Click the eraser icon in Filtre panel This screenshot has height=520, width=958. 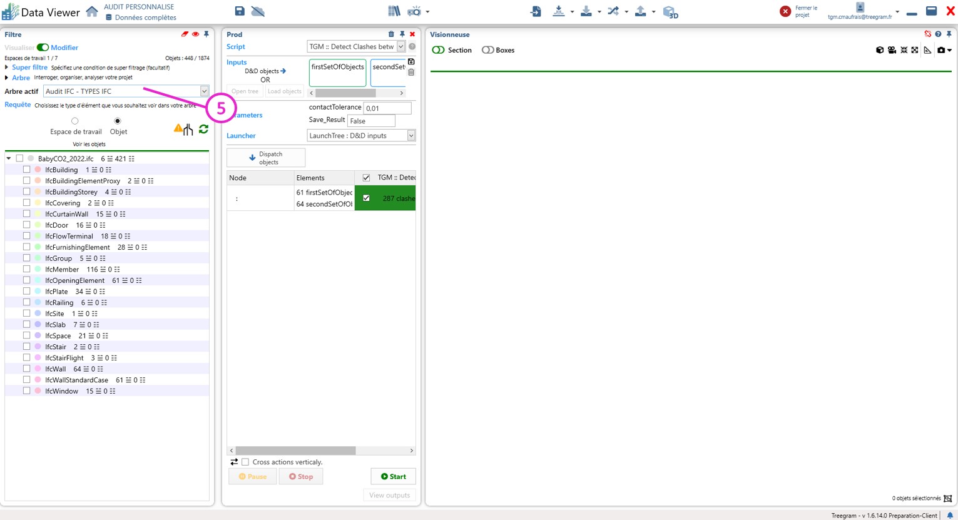185,34
